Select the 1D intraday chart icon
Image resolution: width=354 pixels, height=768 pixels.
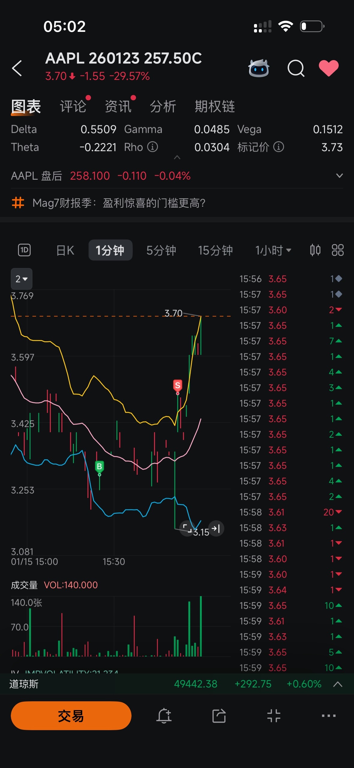coord(24,250)
